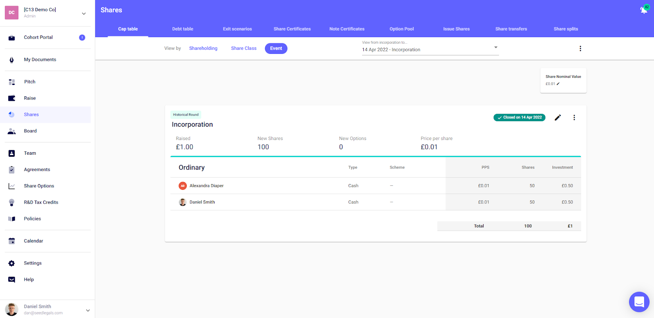Expand Daniel Smith user account menu
The height and width of the screenshot is (318, 654).
tap(87, 310)
